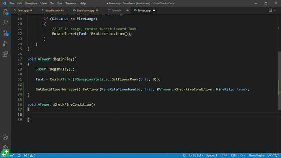The height and width of the screenshot is (158, 281).
Task: Change file encoding UTF-8
Action: pos(224,155)
